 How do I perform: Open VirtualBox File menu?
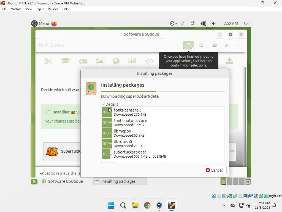tap(4, 9)
